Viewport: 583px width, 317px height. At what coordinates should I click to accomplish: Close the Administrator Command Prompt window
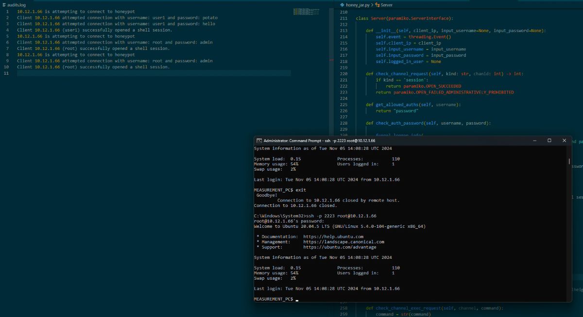pyautogui.click(x=564, y=141)
